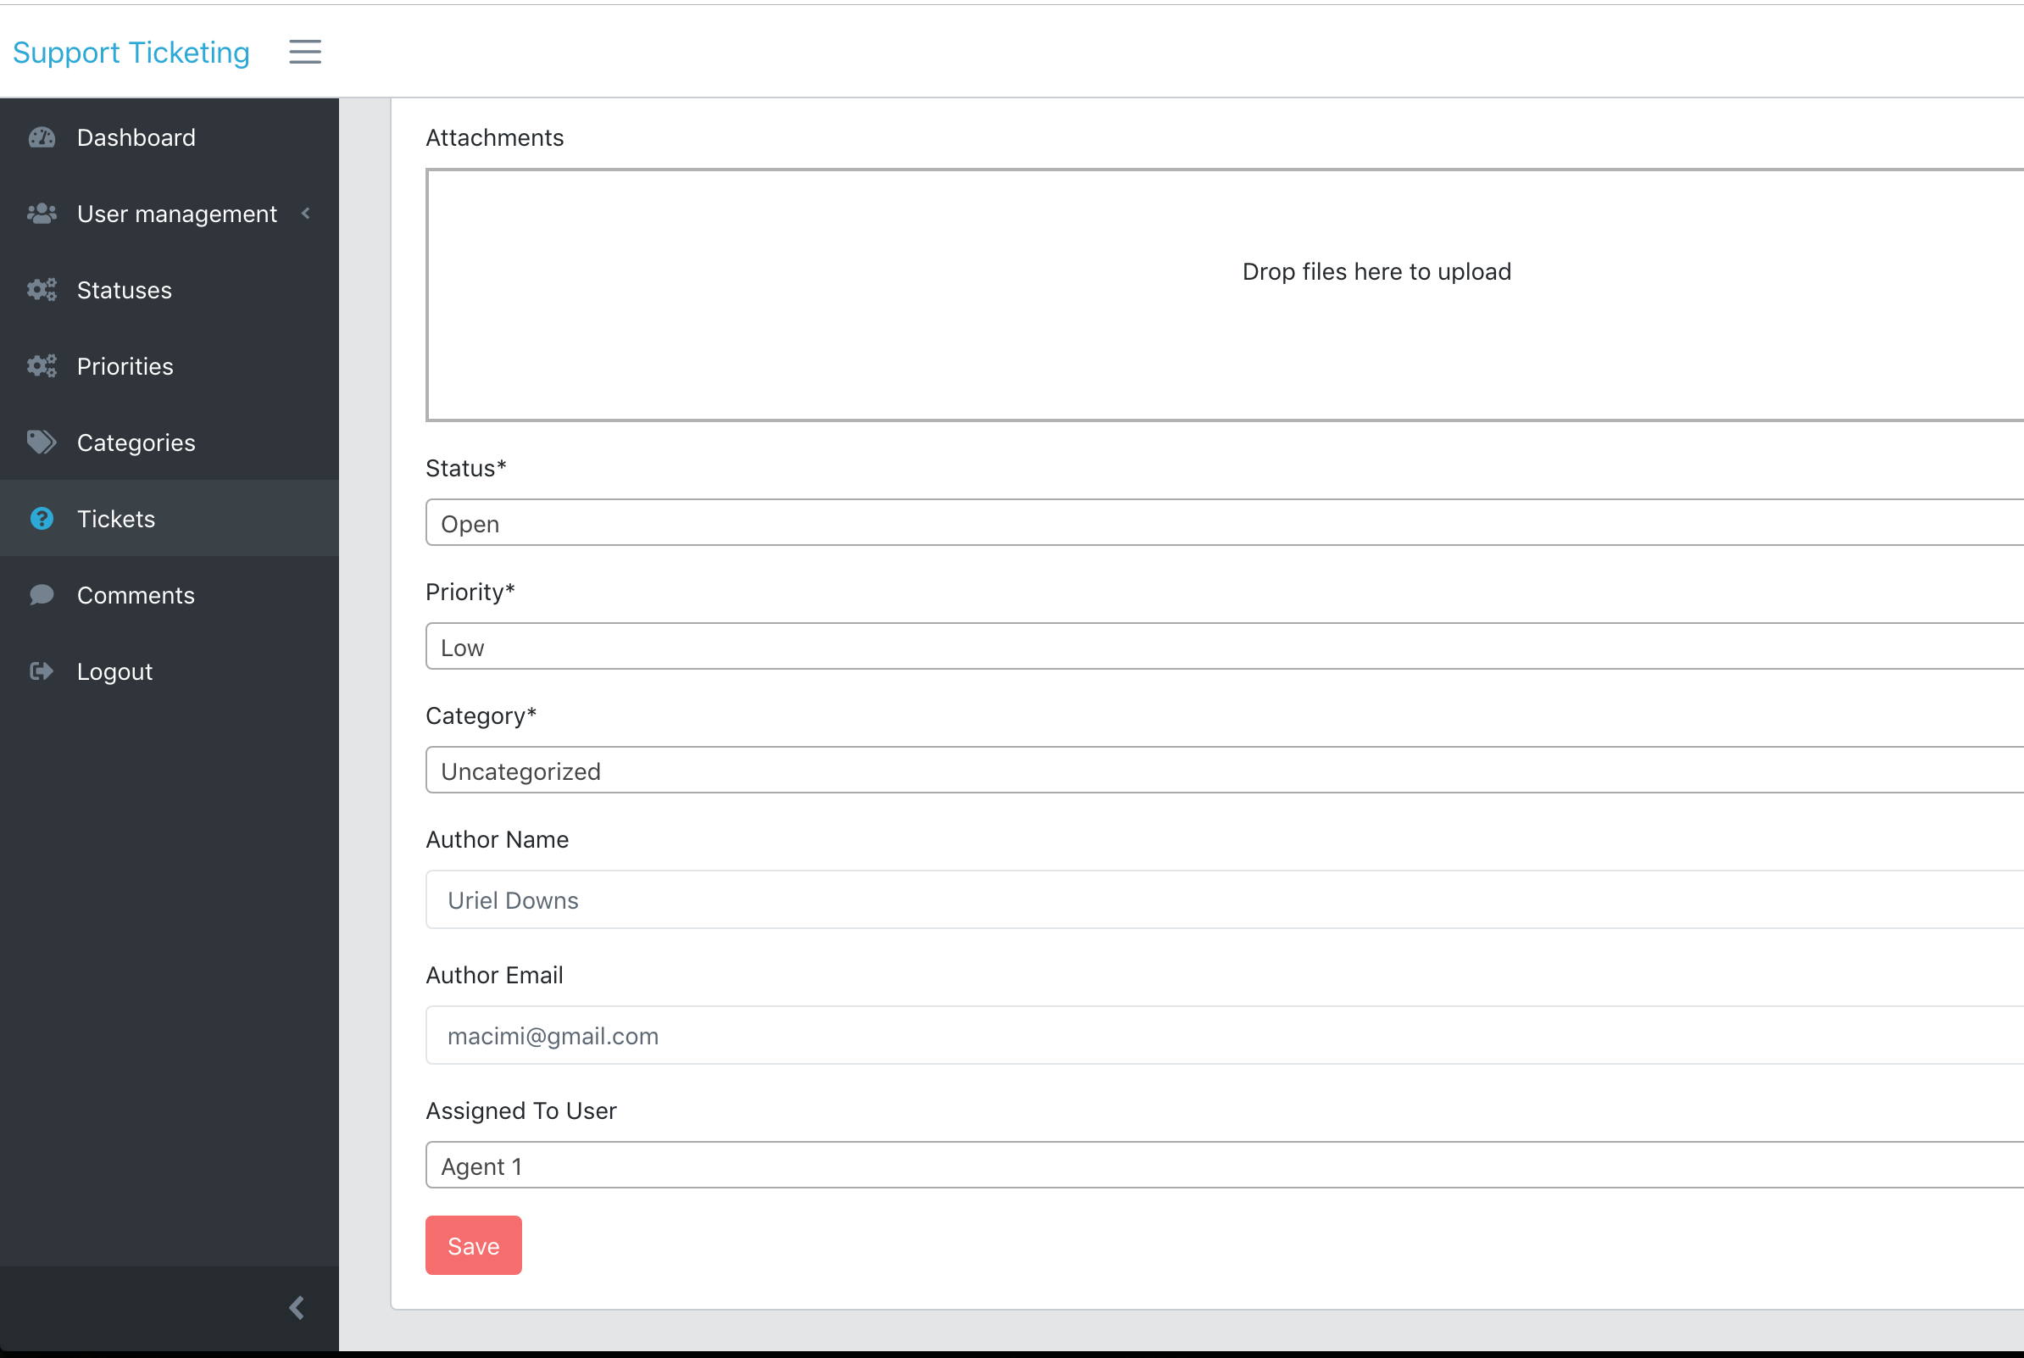Click the collapse sidebar arrow
2024x1358 pixels.
coord(297,1306)
